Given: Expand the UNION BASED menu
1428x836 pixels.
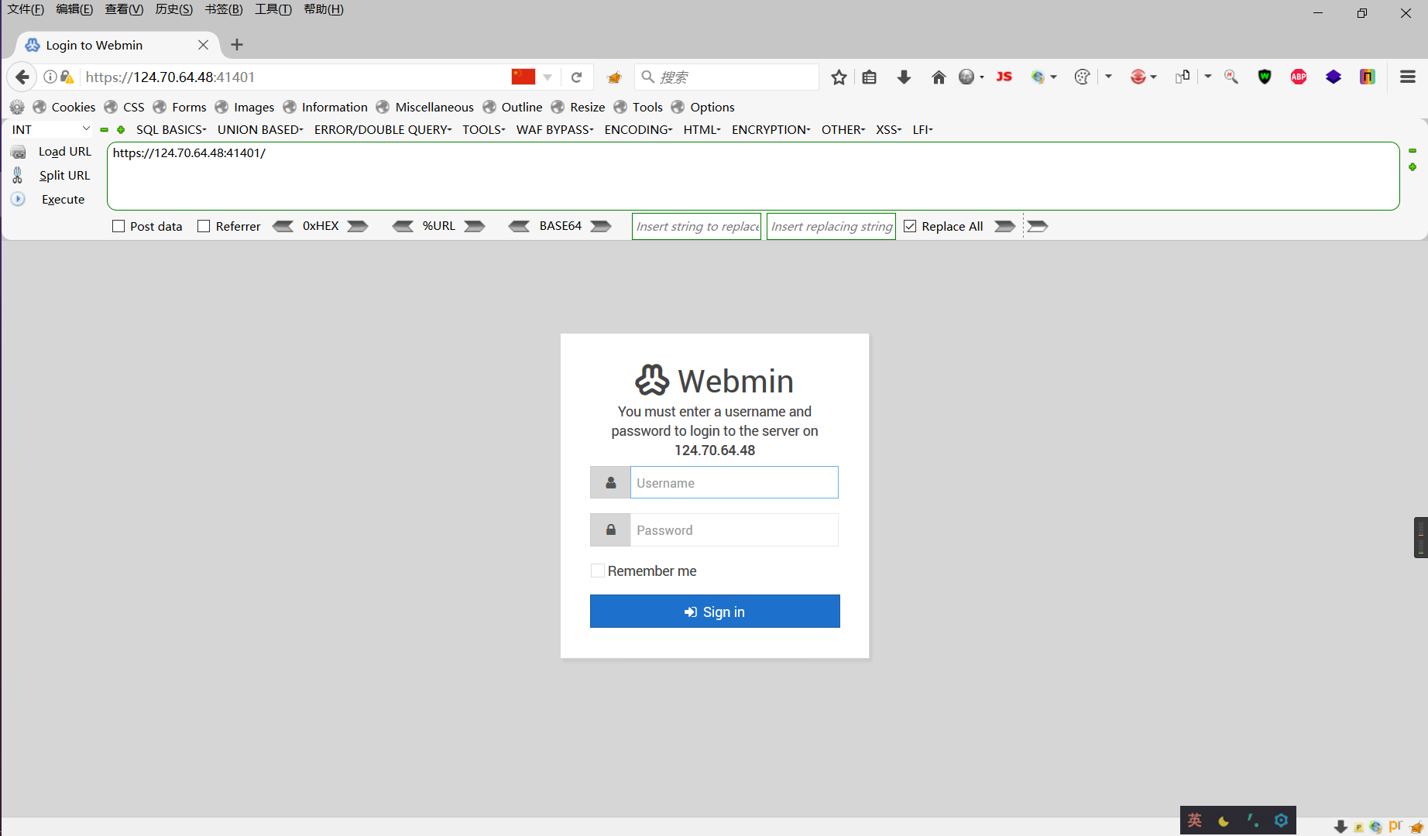Looking at the screenshot, I should 260,129.
